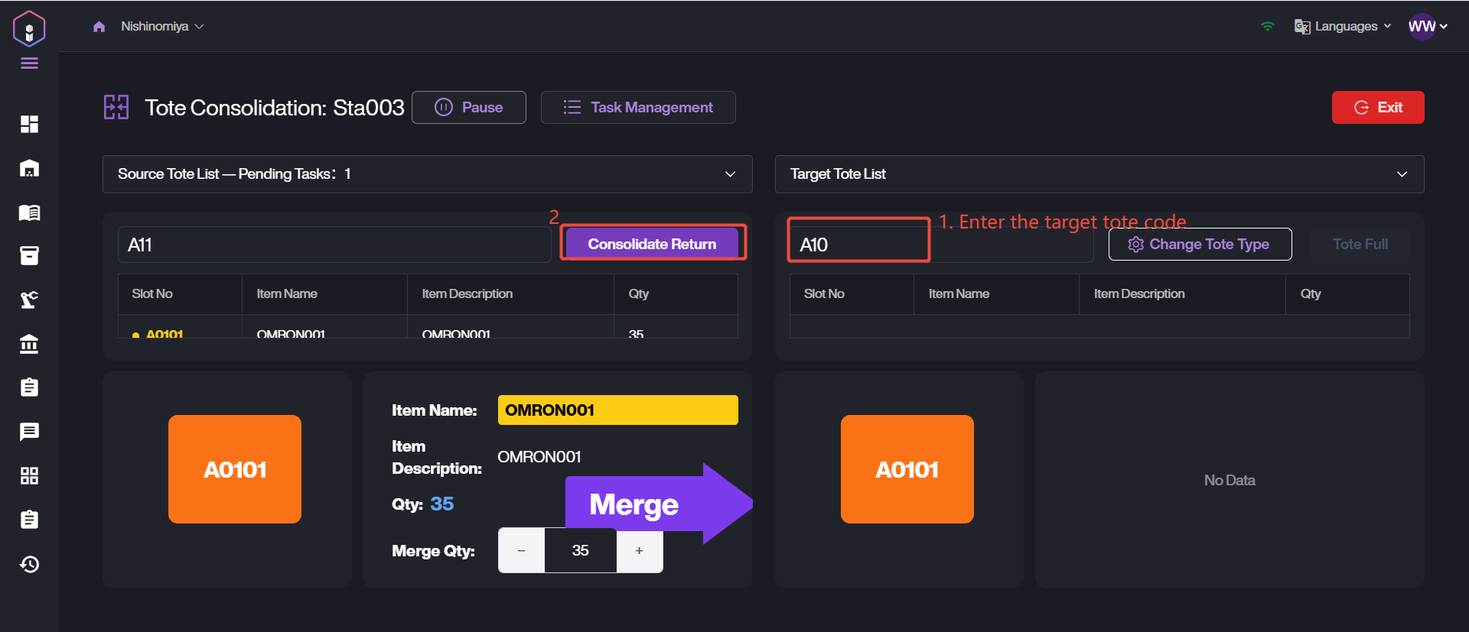Screen dimensions: 1469x632
Task: Open the hamburger menu in sidebar
Action: pos(29,63)
